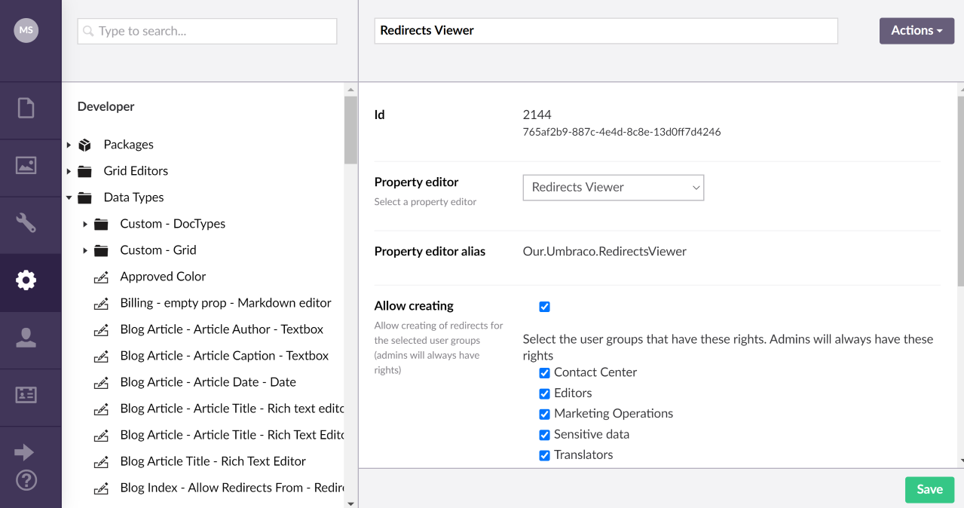Open the Developer section gear icon

click(x=26, y=280)
